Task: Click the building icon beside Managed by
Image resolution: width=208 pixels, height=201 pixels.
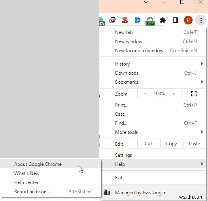Action: [x=106, y=192]
